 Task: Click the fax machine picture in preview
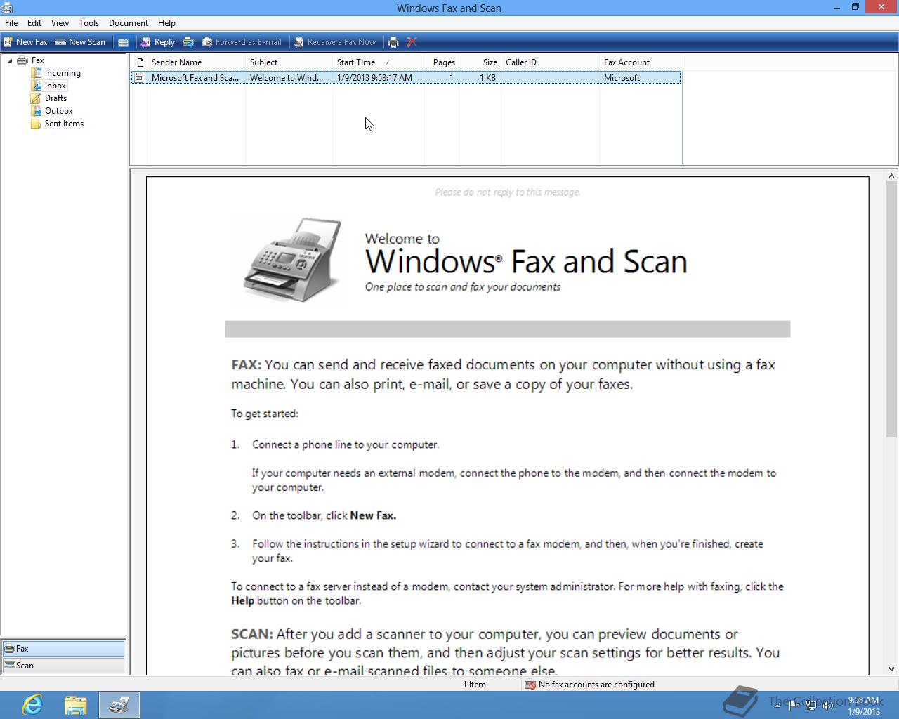[293, 260]
